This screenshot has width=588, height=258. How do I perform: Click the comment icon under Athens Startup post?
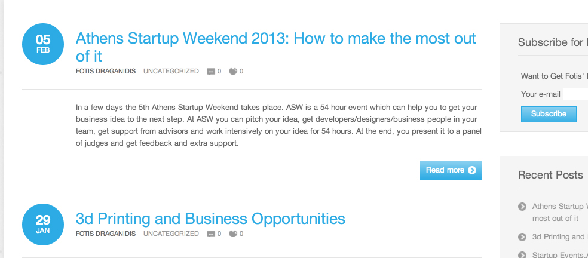point(210,72)
